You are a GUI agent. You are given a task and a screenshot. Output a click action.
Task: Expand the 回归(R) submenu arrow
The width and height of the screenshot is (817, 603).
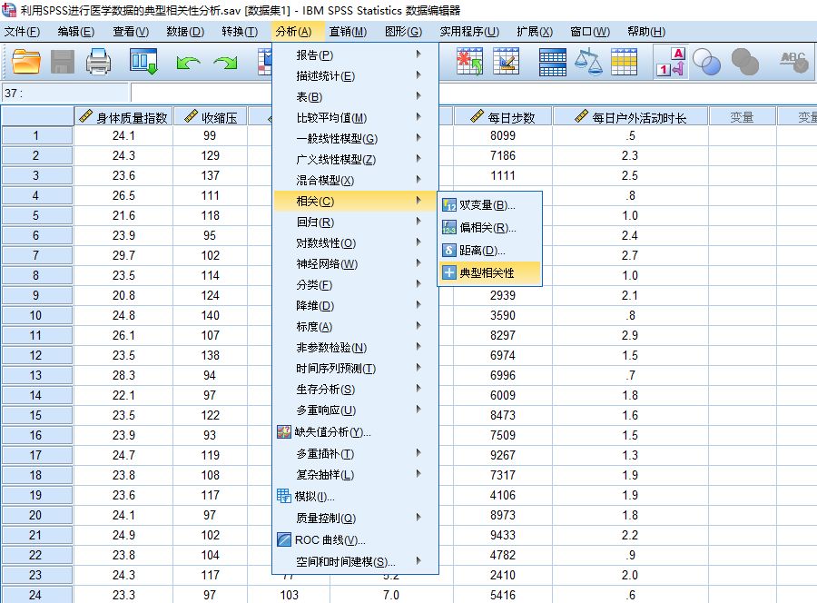[x=418, y=221]
